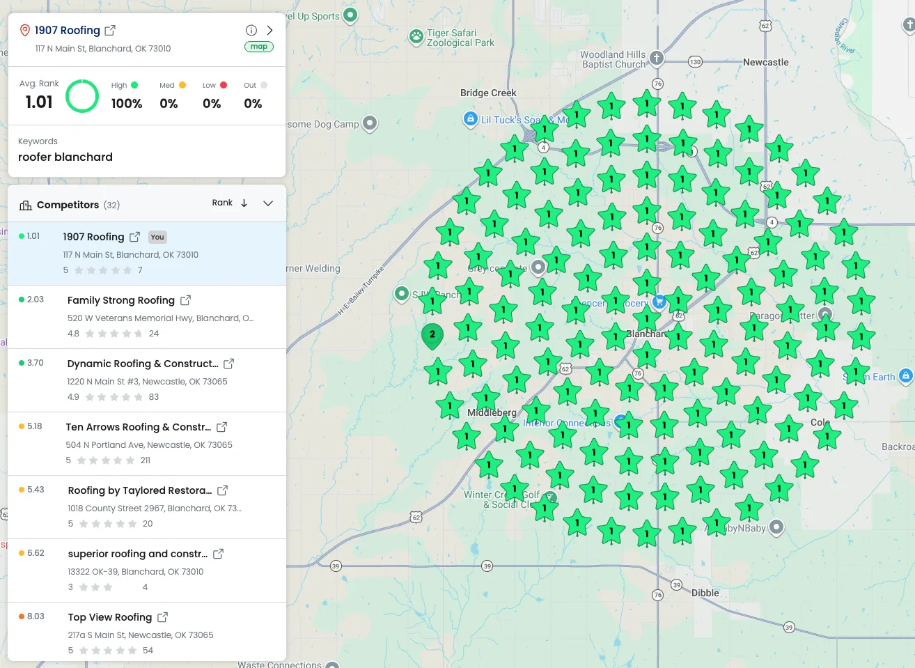
Task: Click the 'roofer blanchard' keyword text
Action: [65, 157]
